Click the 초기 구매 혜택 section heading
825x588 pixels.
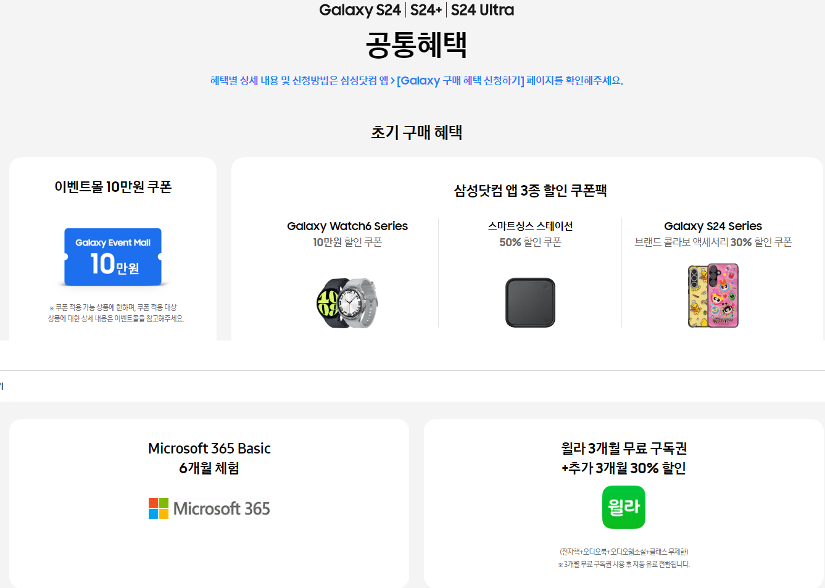coord(417,133)
